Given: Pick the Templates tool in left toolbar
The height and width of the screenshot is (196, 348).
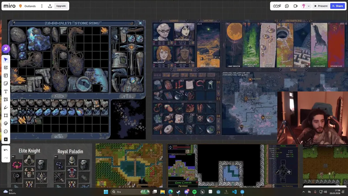Looking at the screenshot, I should (6, 75).
